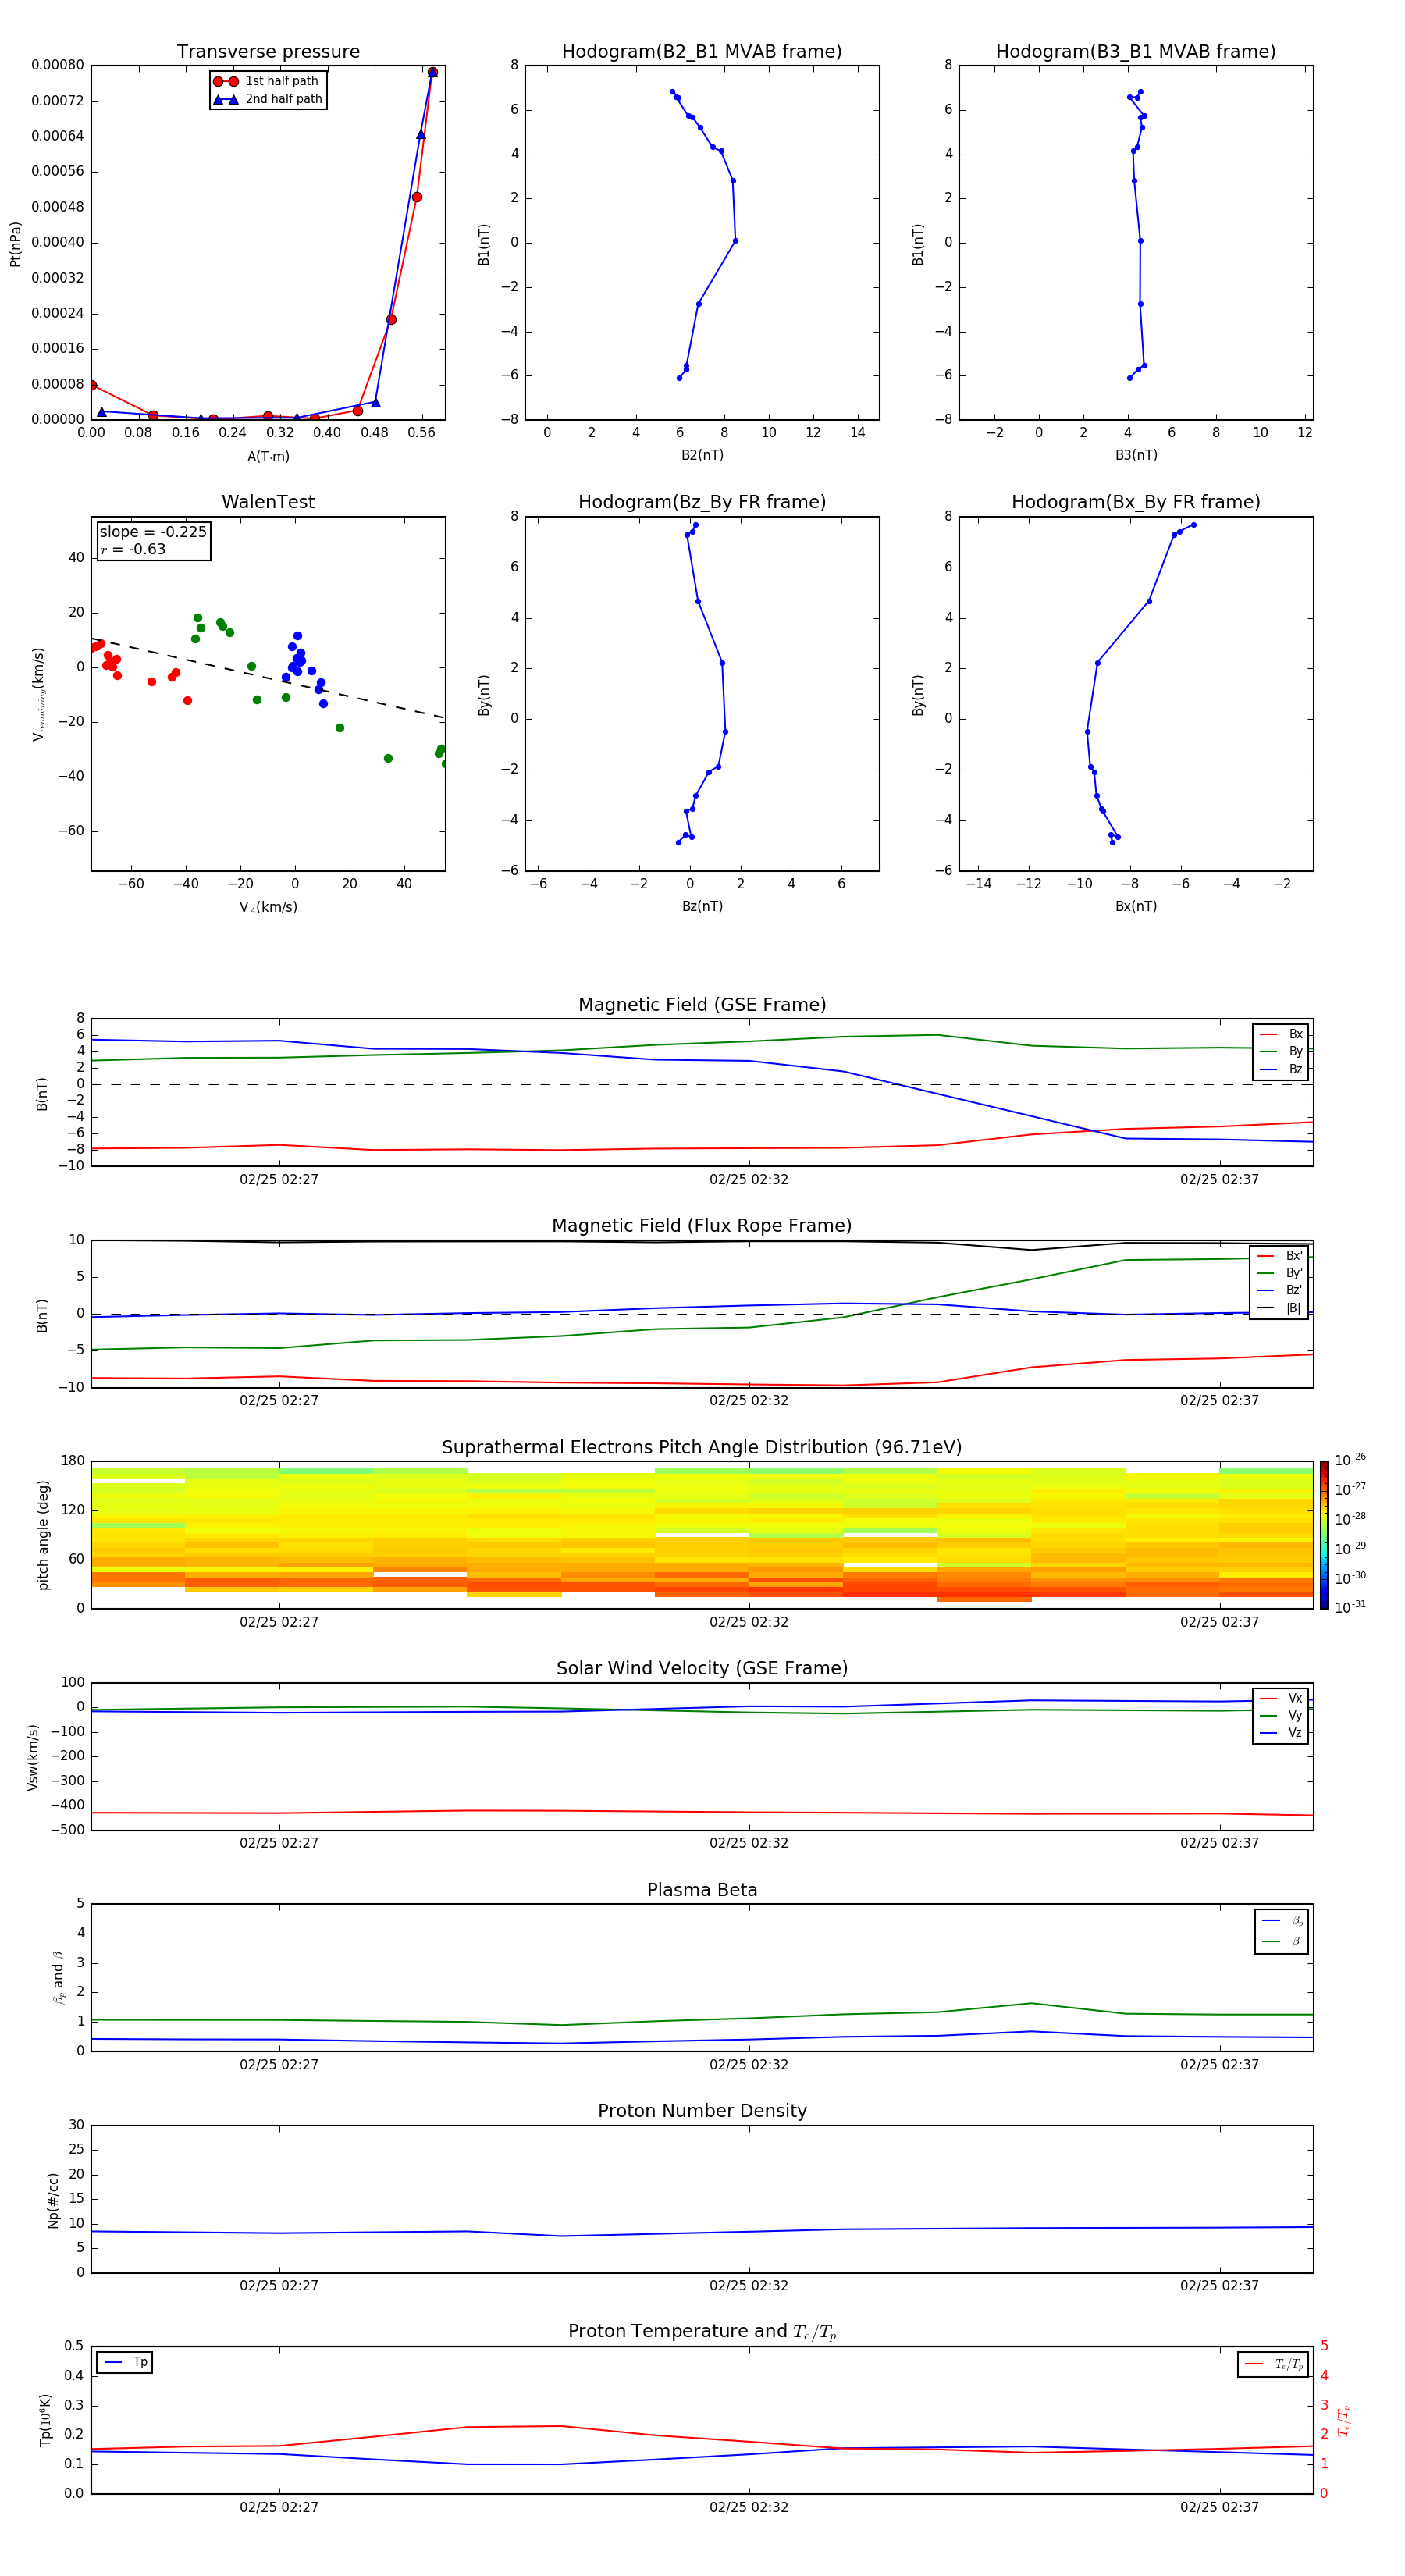Click the Bz entry in GSE legend
1405x2576 pixels.
click(x=1281, y=1070)
